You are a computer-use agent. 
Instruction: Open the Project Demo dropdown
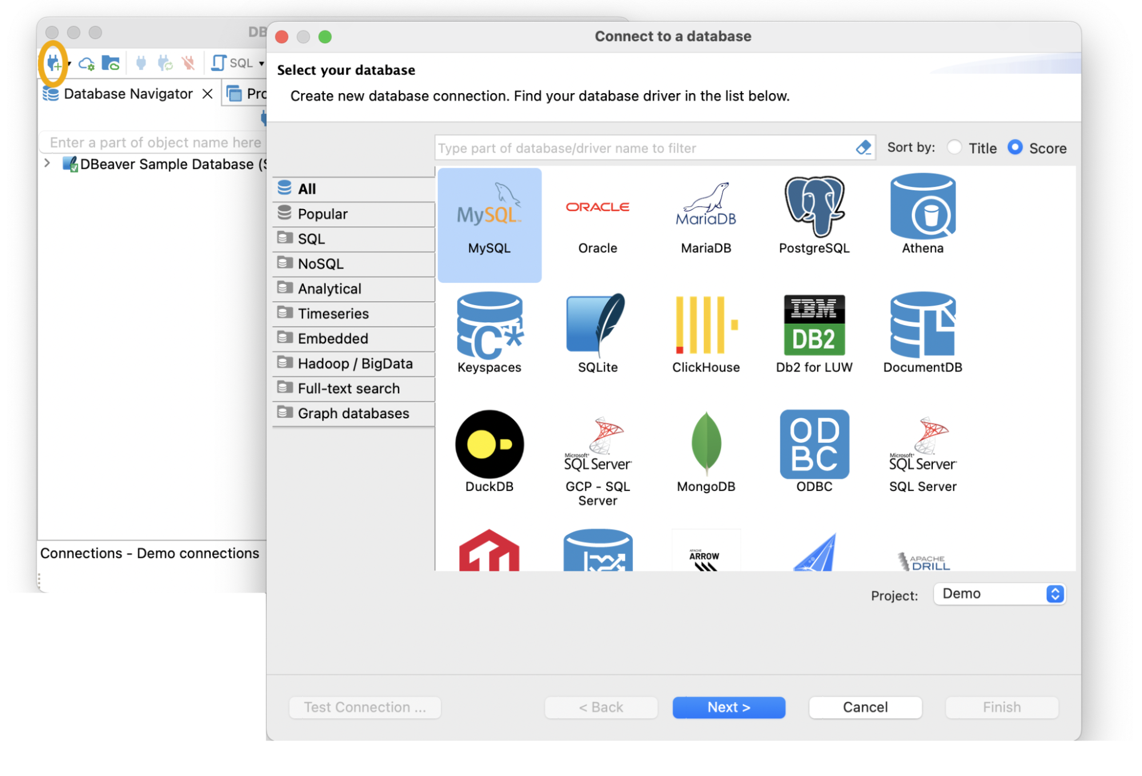[x=999, y=594]
